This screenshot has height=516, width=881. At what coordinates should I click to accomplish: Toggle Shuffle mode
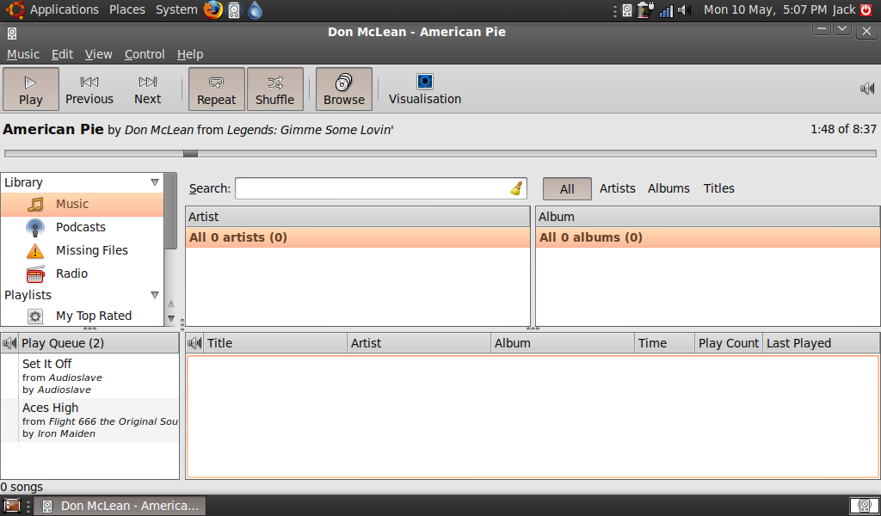coord(274,89)
